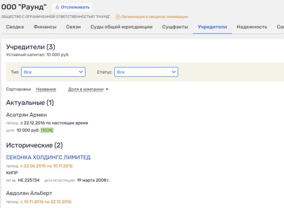
Task: Click the ООО "Раунд" company title
Action: click(24, 7)
